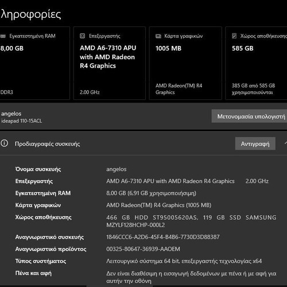
Task: Open the Κάρτα γραφικών 1005 MB card
Action: click(x=185, y=63)
